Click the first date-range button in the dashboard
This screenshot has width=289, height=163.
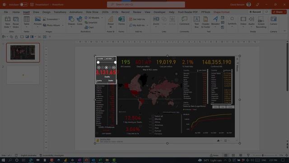coord(215,107)
